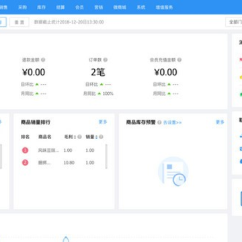Click 日环比 up arrow under 会员充值金额

click(169, 84)
